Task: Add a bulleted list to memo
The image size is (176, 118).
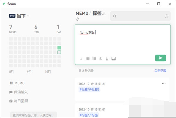Action: click(x=88, y=58)
